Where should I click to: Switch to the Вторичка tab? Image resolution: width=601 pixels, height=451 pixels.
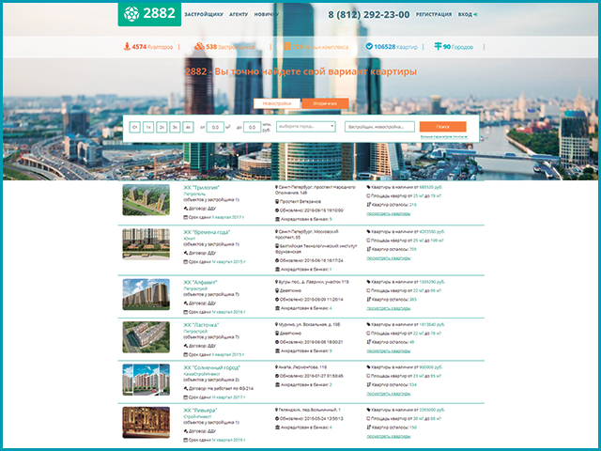tap(325, 103)
